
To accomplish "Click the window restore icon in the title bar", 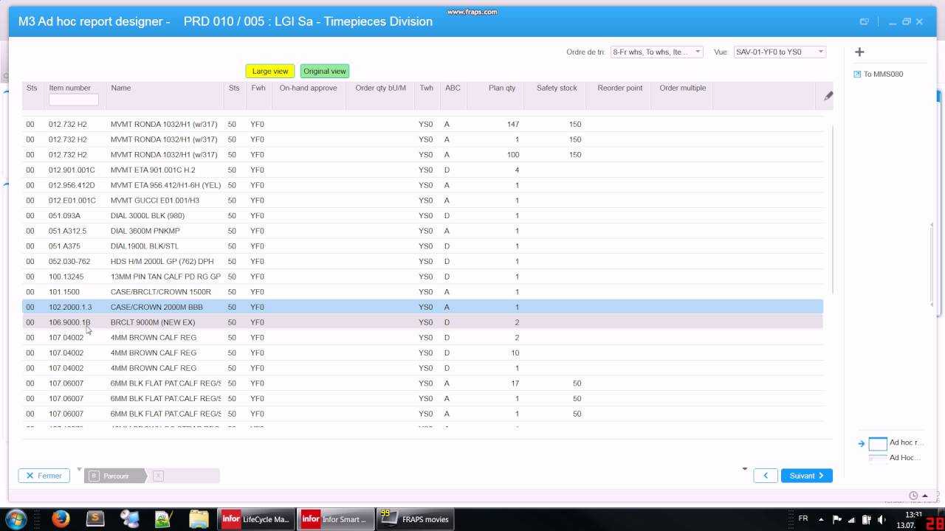I will click(906, 22).
